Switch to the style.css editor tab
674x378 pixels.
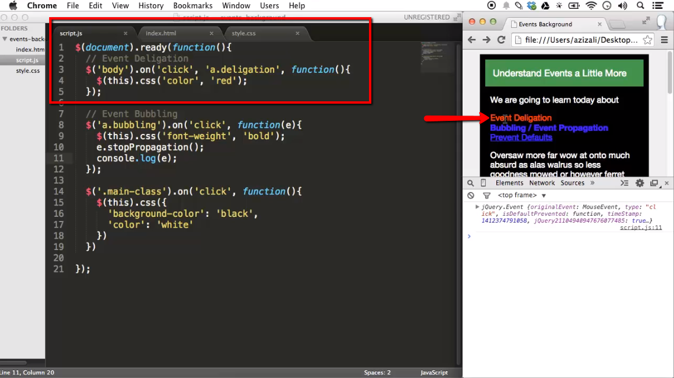tap(244, 33)
